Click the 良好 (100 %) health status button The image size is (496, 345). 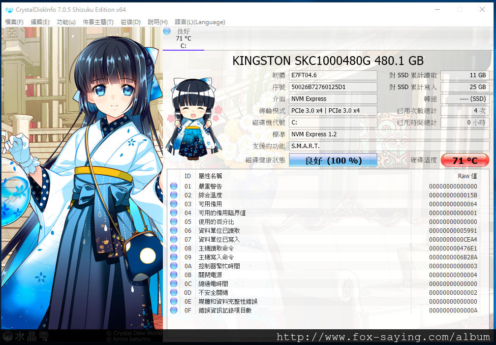point(333,160)
